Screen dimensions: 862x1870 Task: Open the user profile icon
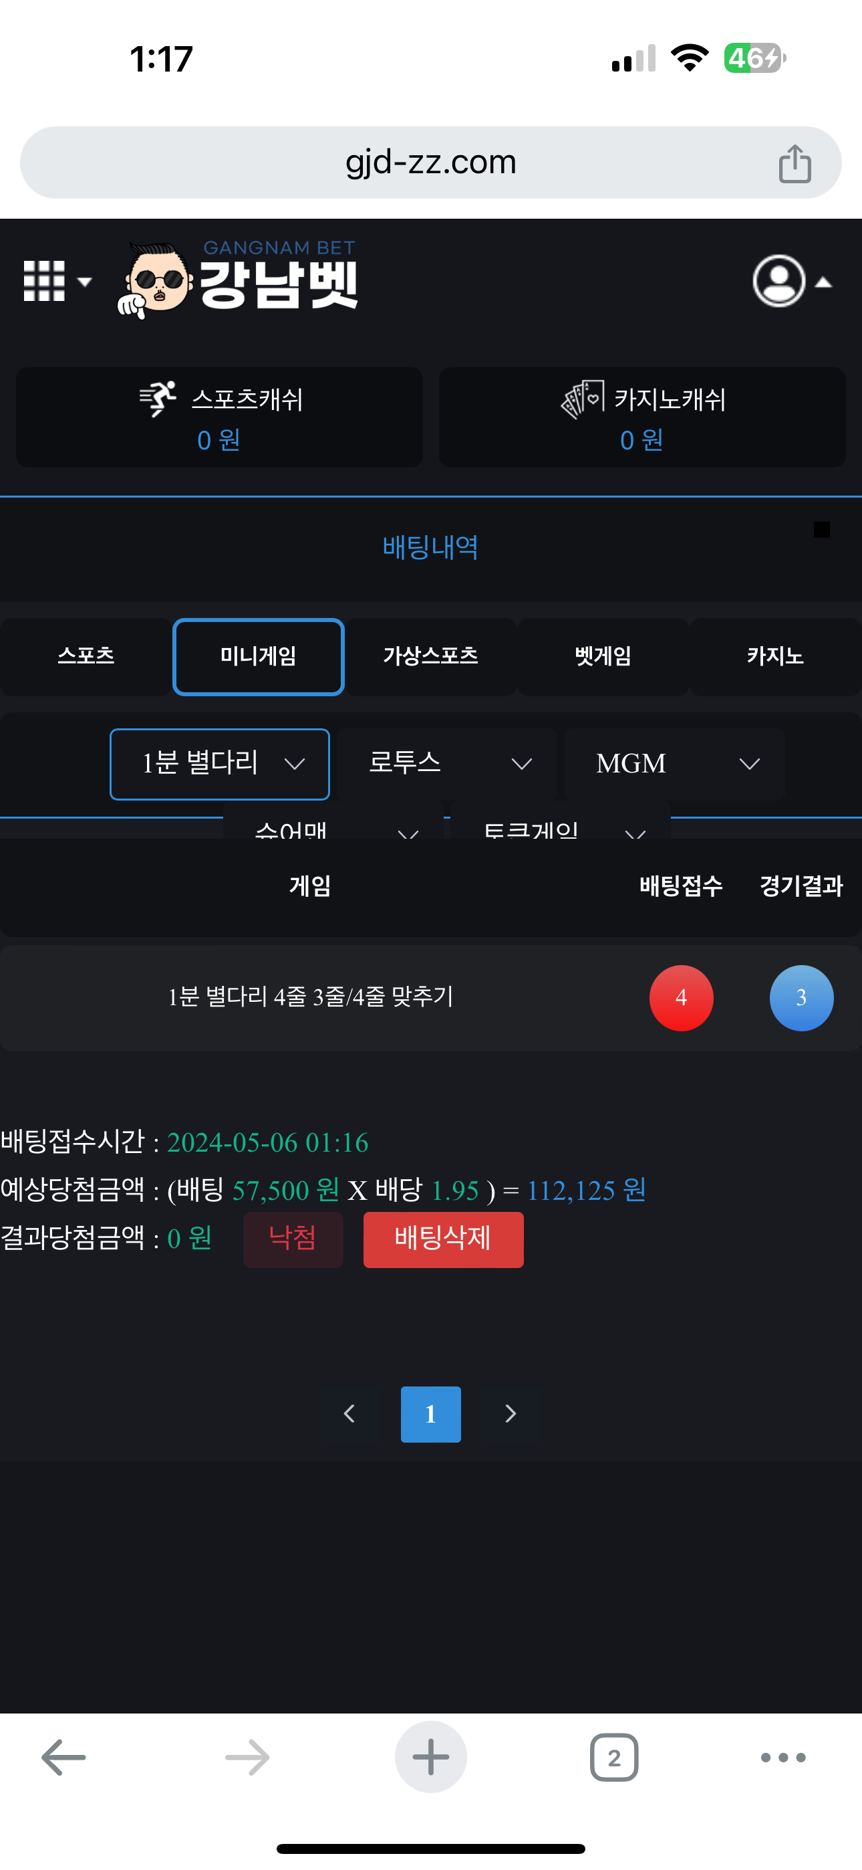[x=780, y=281]
